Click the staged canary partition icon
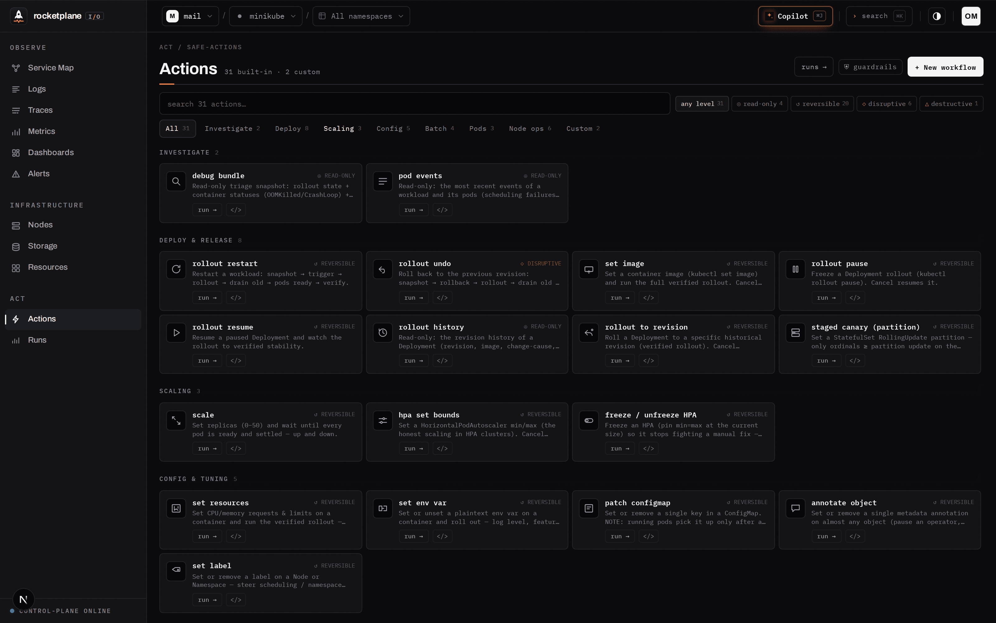 796,332
